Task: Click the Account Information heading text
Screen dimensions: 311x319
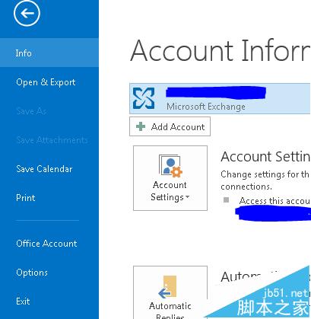Action: point(220,51)
